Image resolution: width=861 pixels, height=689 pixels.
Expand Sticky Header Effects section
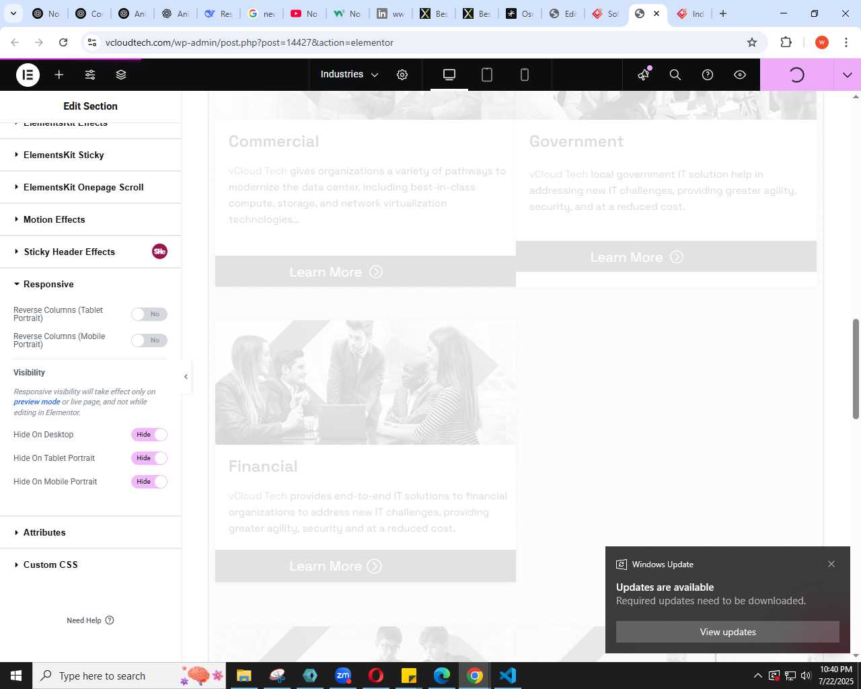tap(90, 252)
